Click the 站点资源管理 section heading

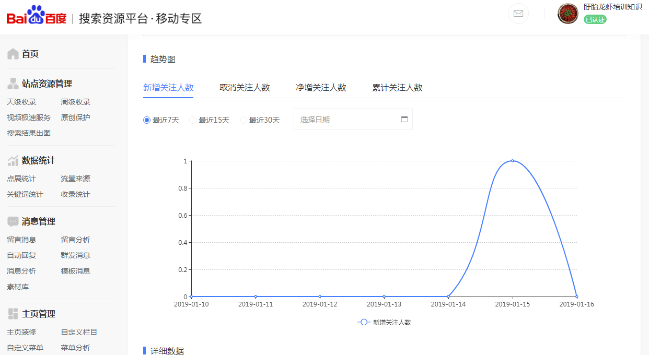point(47,84)
